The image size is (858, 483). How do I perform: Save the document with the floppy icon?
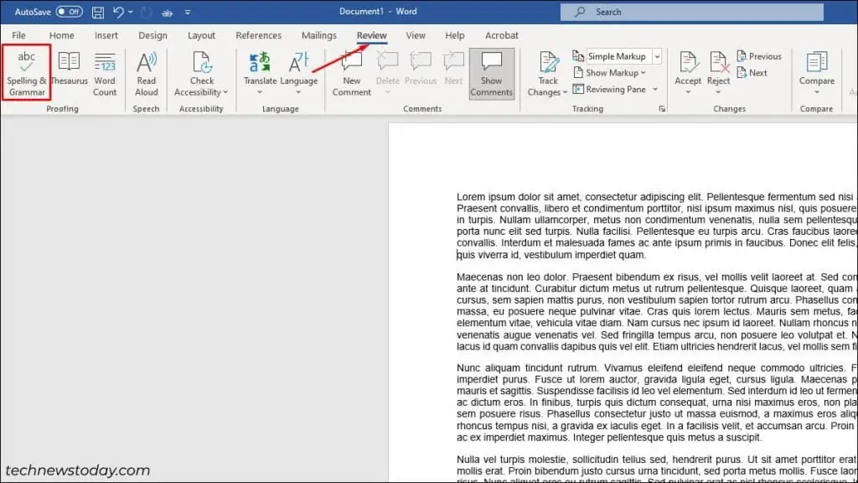[x=98, y=12]
